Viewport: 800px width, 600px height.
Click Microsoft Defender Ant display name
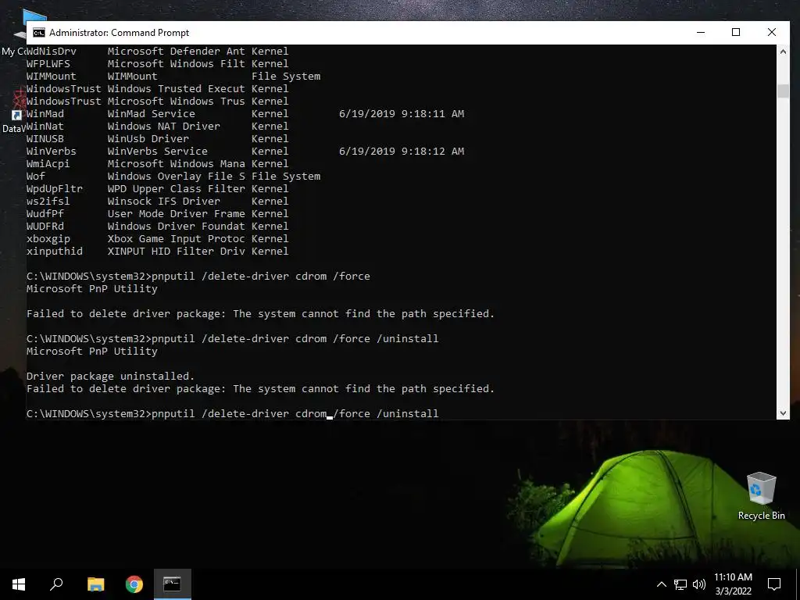[176, 51]
